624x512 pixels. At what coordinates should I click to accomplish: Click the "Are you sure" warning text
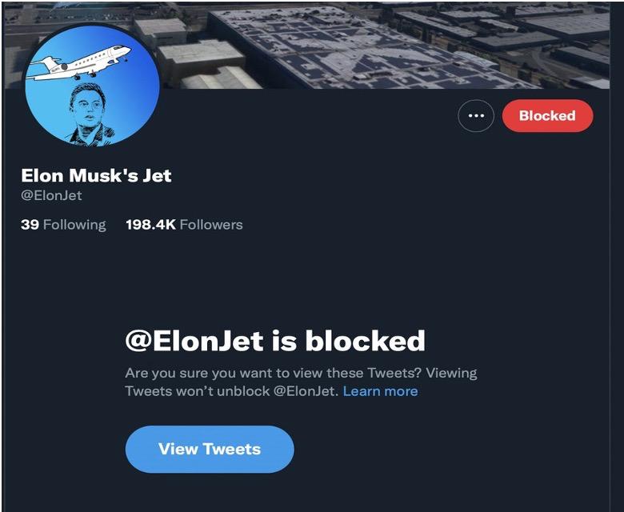point(300,374)
